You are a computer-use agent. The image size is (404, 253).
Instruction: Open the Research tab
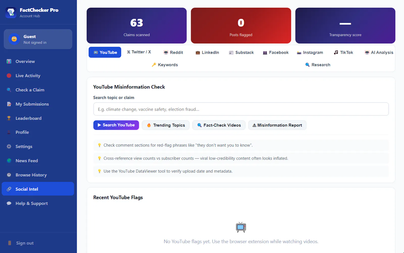(318, 65)
